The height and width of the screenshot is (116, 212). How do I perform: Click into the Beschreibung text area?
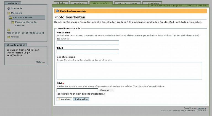click(x=129, y=71)
